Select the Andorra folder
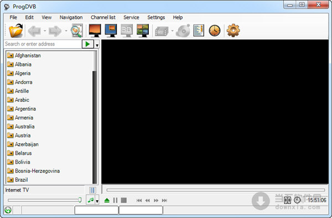Screen dimensions: 332x218 (x=19, y=82)
